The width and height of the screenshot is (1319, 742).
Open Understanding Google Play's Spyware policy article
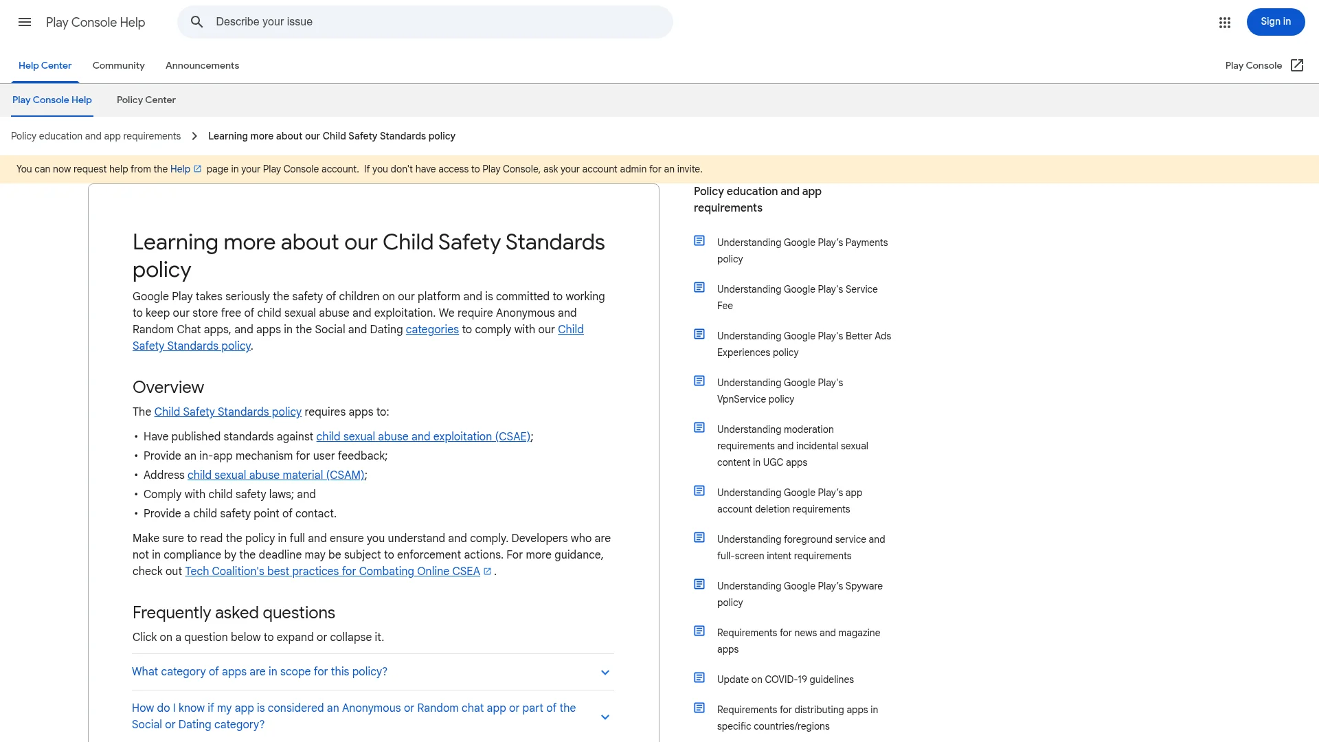pyautogui.click(x=800, y=594)
